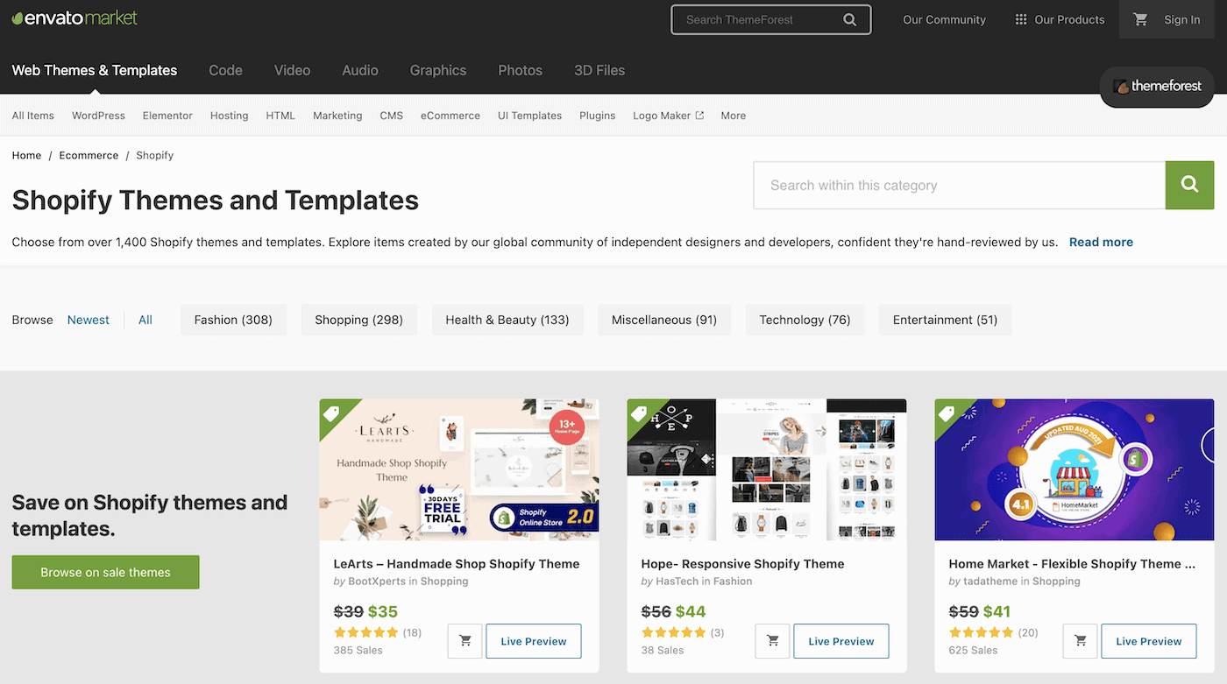Add LeArts theme to cart
The height and width of the screenshot is (684, 1227).
[x=465, y=641]
